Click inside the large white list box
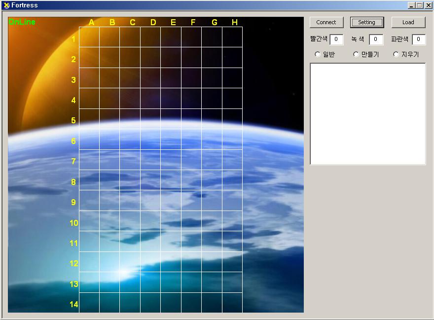The width and height of the screenshot is (434, 320). coord(367,114)
